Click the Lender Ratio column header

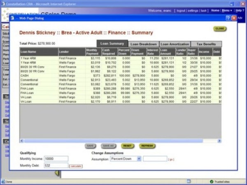pyautogui.click(x=181, y=52)
